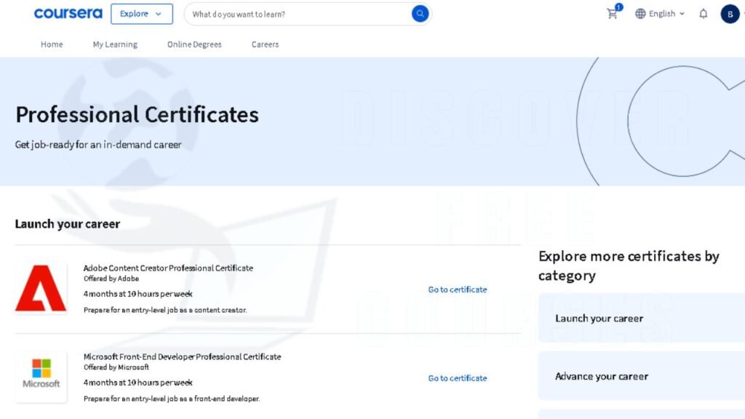Click 'Offered by Adobe' text

coord(111,279)
